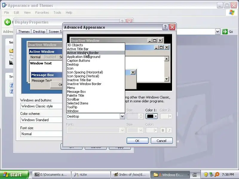Switch to Desktop tab in Display Properties
Image resolution: width=239 pixels, height=179 pixels.
[39, 32]
